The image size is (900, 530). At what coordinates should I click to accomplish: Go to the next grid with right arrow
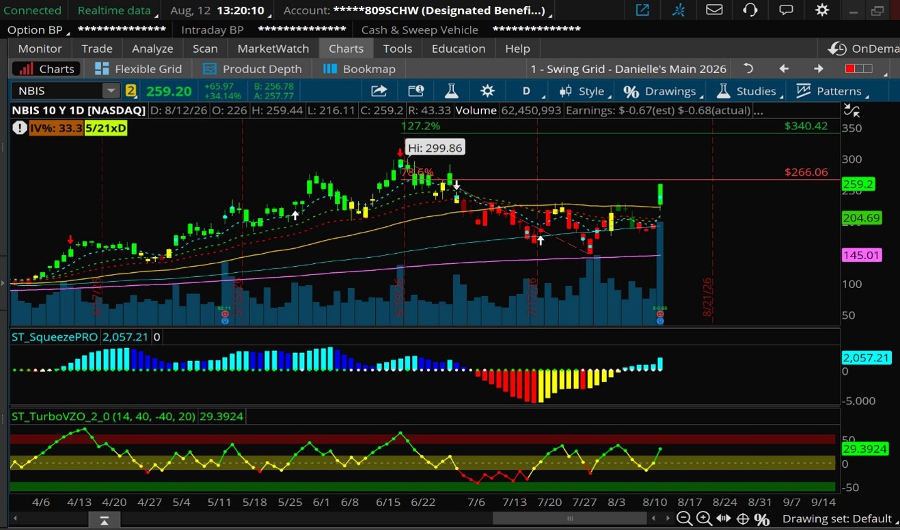[819, 68]
